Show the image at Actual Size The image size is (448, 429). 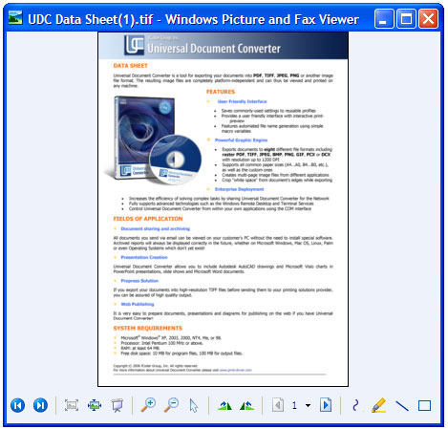click(95, 405)
